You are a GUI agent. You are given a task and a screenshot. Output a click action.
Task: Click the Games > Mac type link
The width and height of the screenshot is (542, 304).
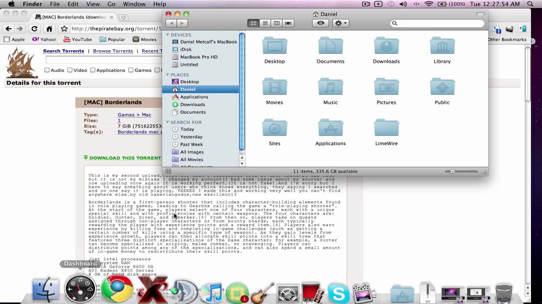pyautogui.click(x=134, y=115)
